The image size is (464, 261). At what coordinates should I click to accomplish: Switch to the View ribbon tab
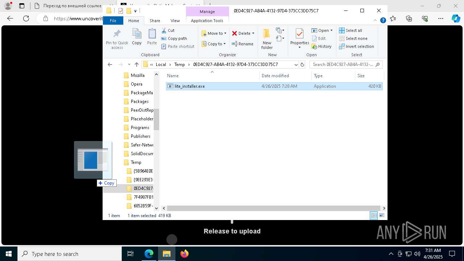[x=175, y=21]
